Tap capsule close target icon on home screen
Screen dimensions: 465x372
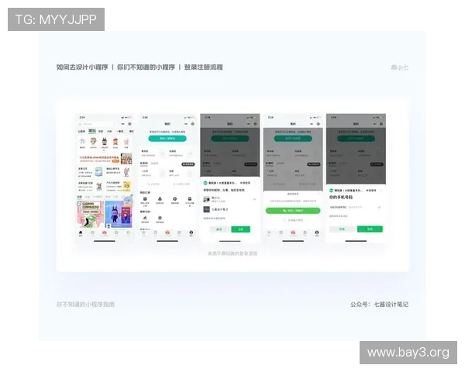click(x=129, y=124)
